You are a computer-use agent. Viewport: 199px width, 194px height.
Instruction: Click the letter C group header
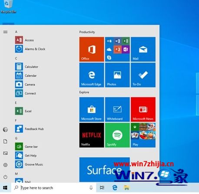16,58
